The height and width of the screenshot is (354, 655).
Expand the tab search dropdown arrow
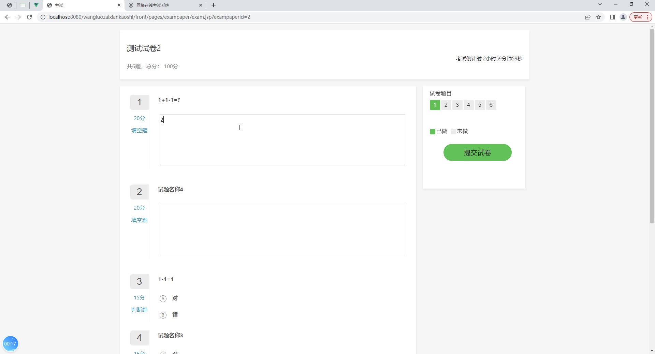[600, 4]
